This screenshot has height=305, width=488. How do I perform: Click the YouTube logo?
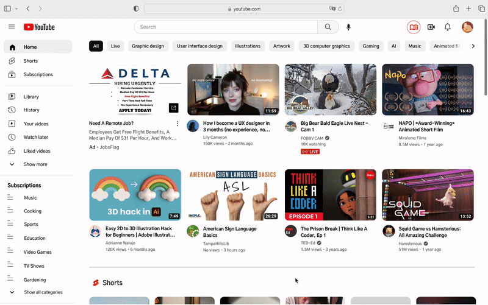click(39, 27)
